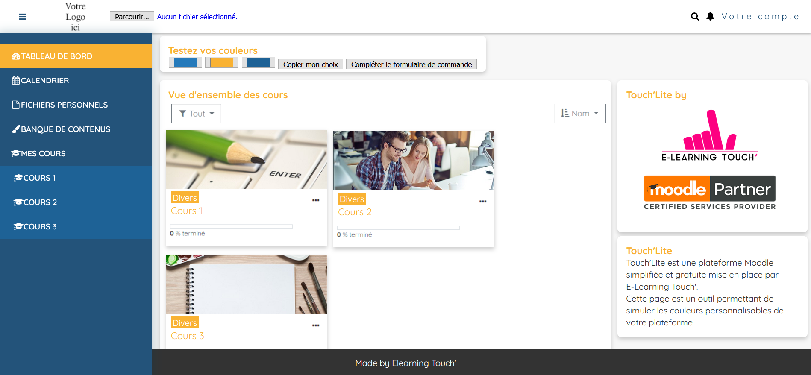Click graduation cap icon beside Cours 1

click(18, 178)
